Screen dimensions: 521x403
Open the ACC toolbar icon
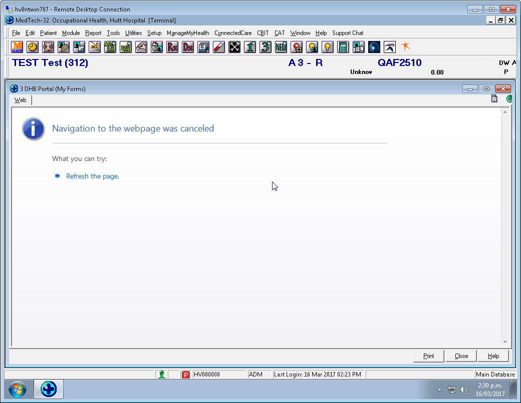(x=95, y=47)
